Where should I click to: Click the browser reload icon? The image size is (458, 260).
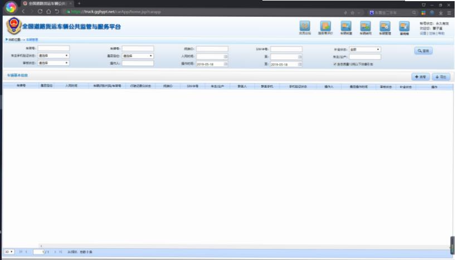tap(41, 12)
